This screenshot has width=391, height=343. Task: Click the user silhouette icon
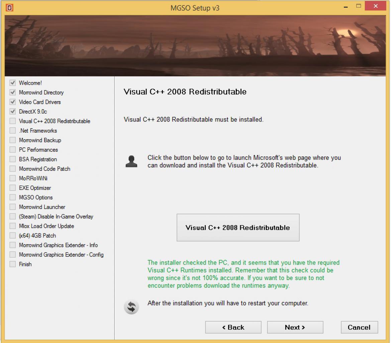pos(131,161)
